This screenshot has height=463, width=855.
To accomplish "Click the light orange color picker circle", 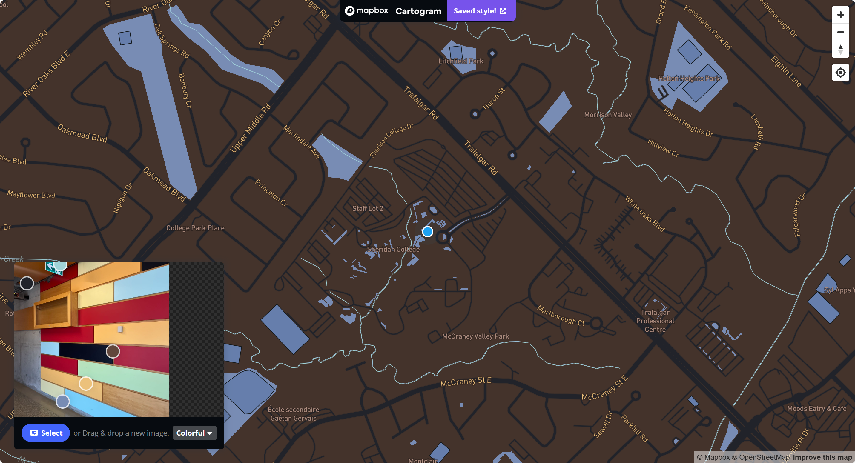I will (86, 383).
